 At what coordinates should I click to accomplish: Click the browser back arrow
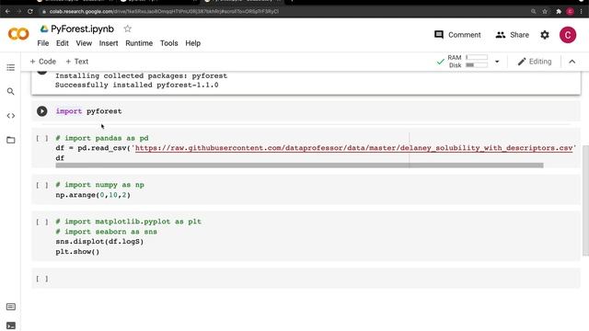coord(7,12)
